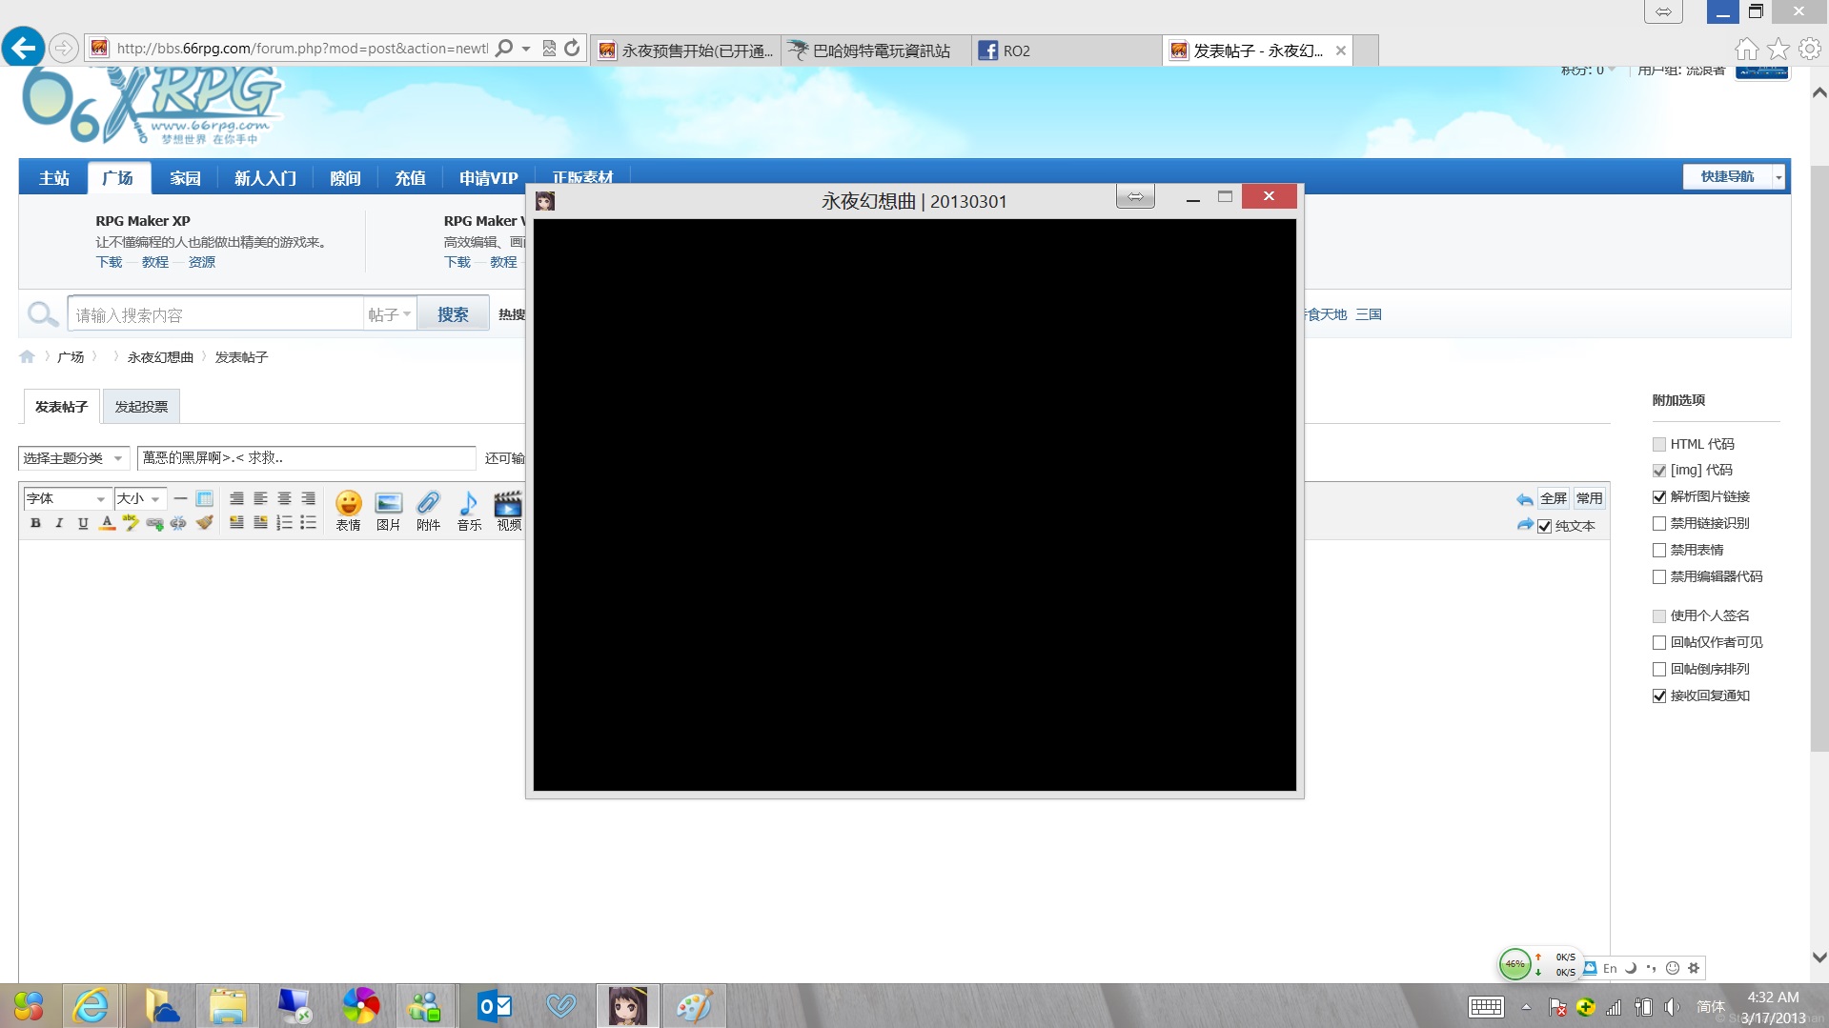Toggle italic formatting in the editor
Viewport: 1829px width, 1028px height.
point(59,523)
